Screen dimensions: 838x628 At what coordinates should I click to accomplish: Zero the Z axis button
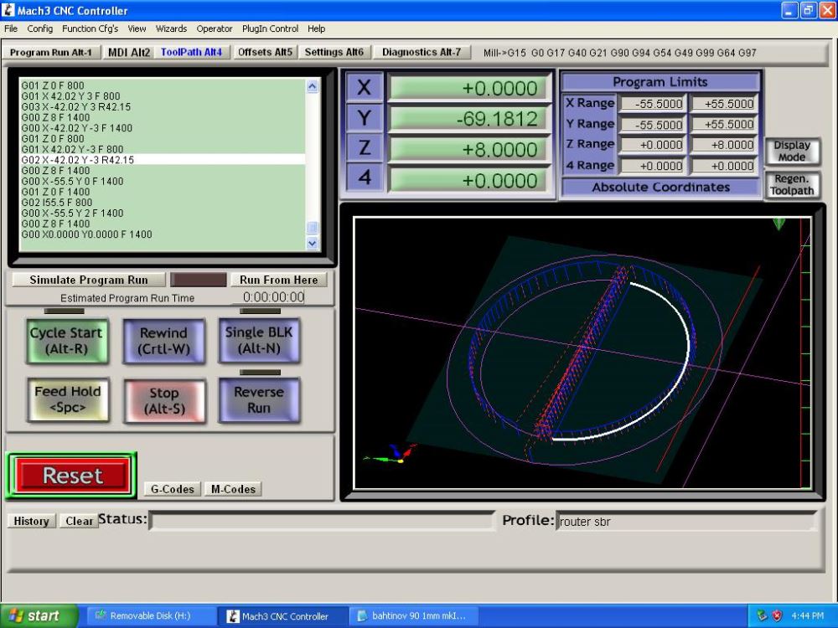pos(365,148)
